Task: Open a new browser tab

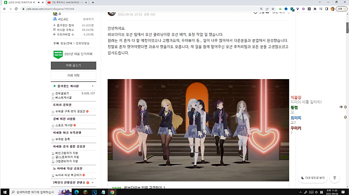Action: click(93, 3)
